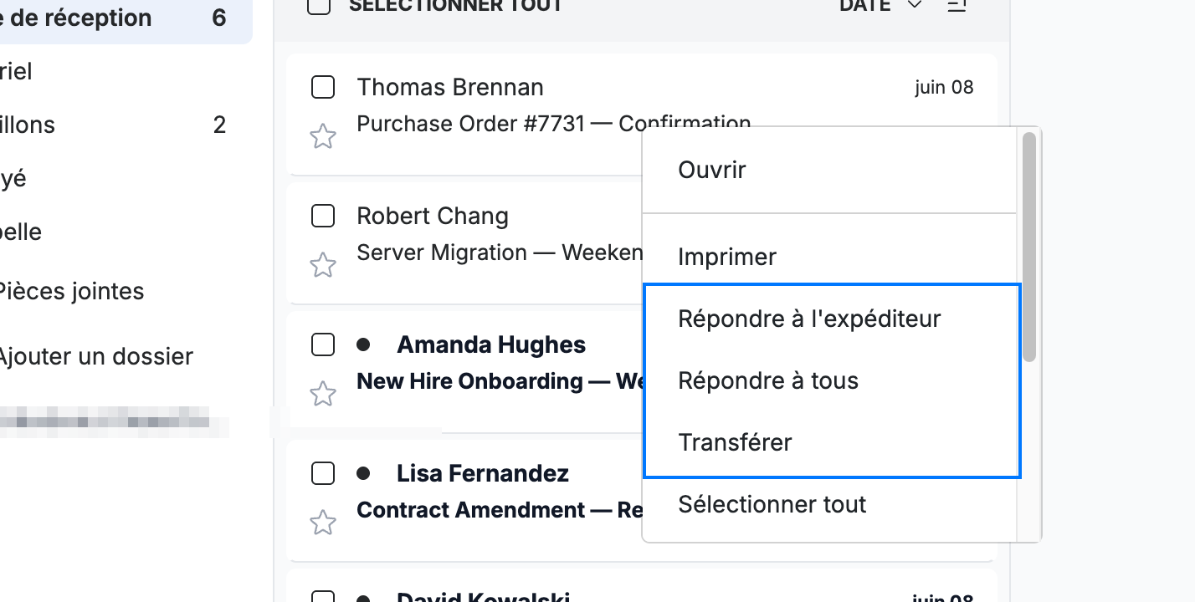Tick the Thomas Brennan email checkbox
1195x602 pixels.
[x=323, y=87]
